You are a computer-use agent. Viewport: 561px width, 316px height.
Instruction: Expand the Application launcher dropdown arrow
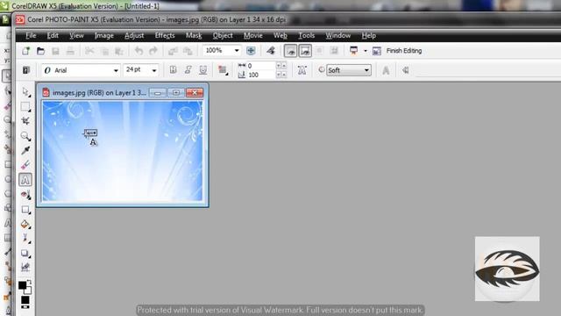366,51
